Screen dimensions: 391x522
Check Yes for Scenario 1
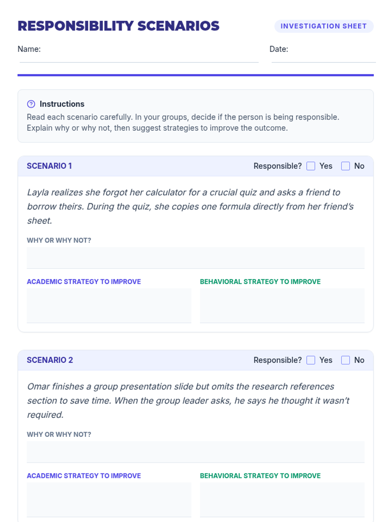click(311, 166)
